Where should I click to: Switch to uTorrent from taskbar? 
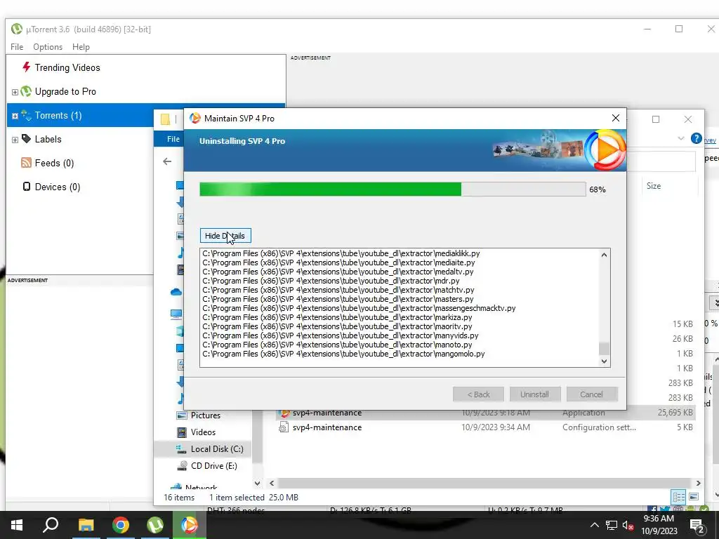coord(155,525)
